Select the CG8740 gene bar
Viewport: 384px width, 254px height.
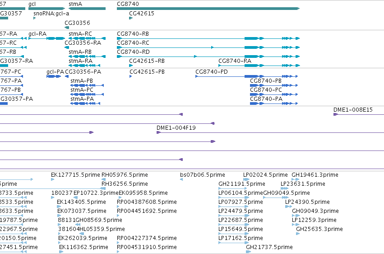pyautogui.click(x=208, y=9)
